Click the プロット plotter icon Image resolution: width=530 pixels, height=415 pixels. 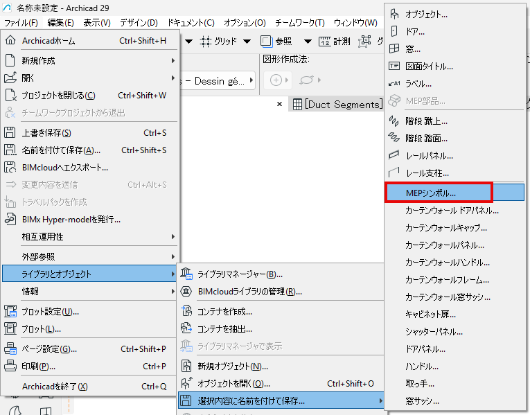pyautogui.click(x=10, y=328)
